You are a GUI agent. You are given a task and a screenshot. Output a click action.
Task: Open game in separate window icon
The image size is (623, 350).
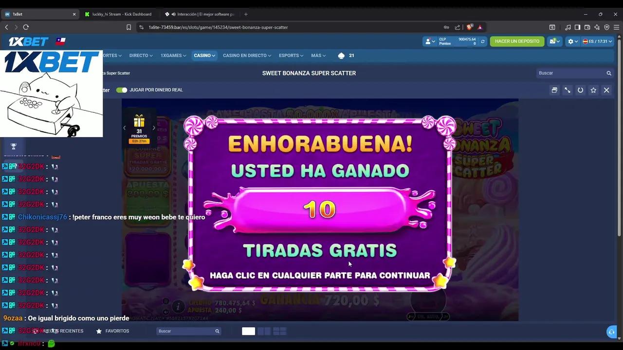pyautogui.click(x=554, y=90)
